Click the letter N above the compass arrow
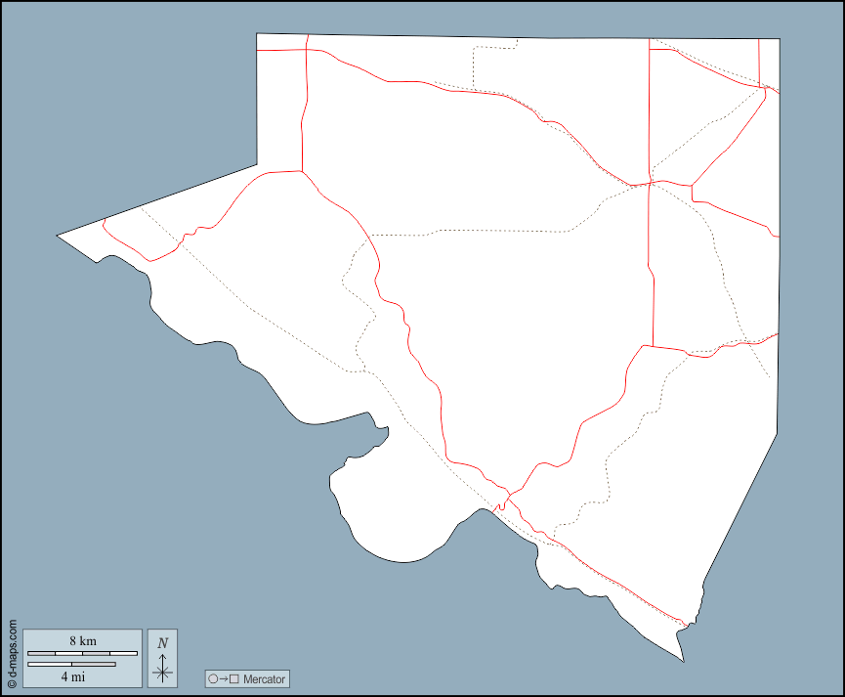Viewport: 845px width, 697px height. tap(162, 642)
